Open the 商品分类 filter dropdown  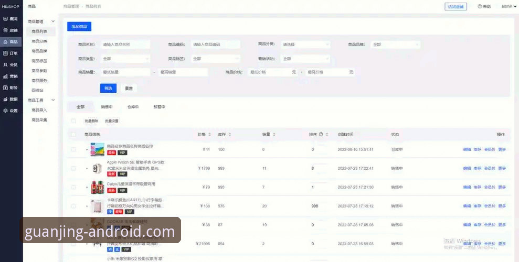tap(305, 44)
